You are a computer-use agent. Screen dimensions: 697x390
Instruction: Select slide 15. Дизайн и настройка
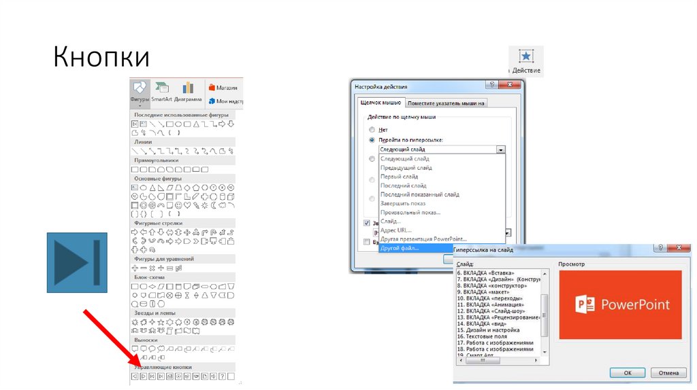(488, 330)
